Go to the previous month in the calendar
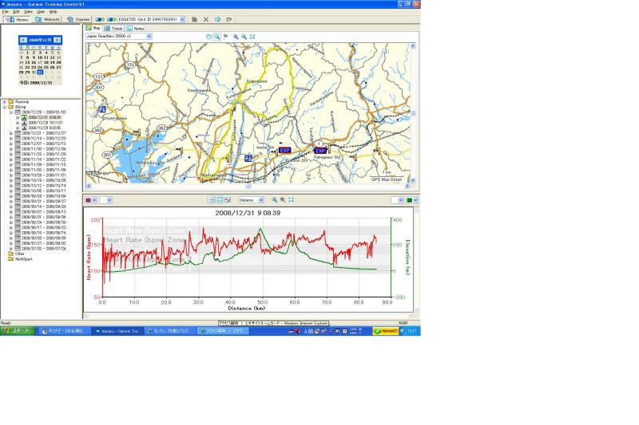Screen dimensions: 639x425 (23, 40)
